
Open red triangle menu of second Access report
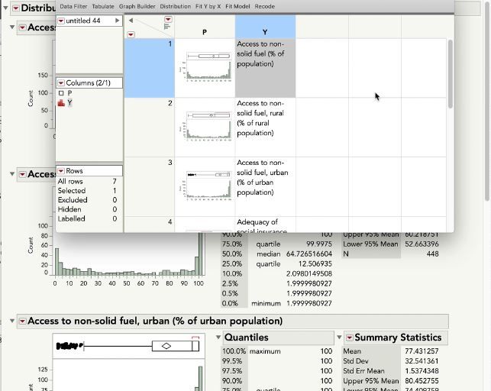[22, 174]
